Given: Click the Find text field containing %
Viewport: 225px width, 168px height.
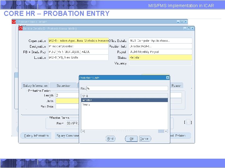Looking at the screenshot, I should tap(127, 88).
